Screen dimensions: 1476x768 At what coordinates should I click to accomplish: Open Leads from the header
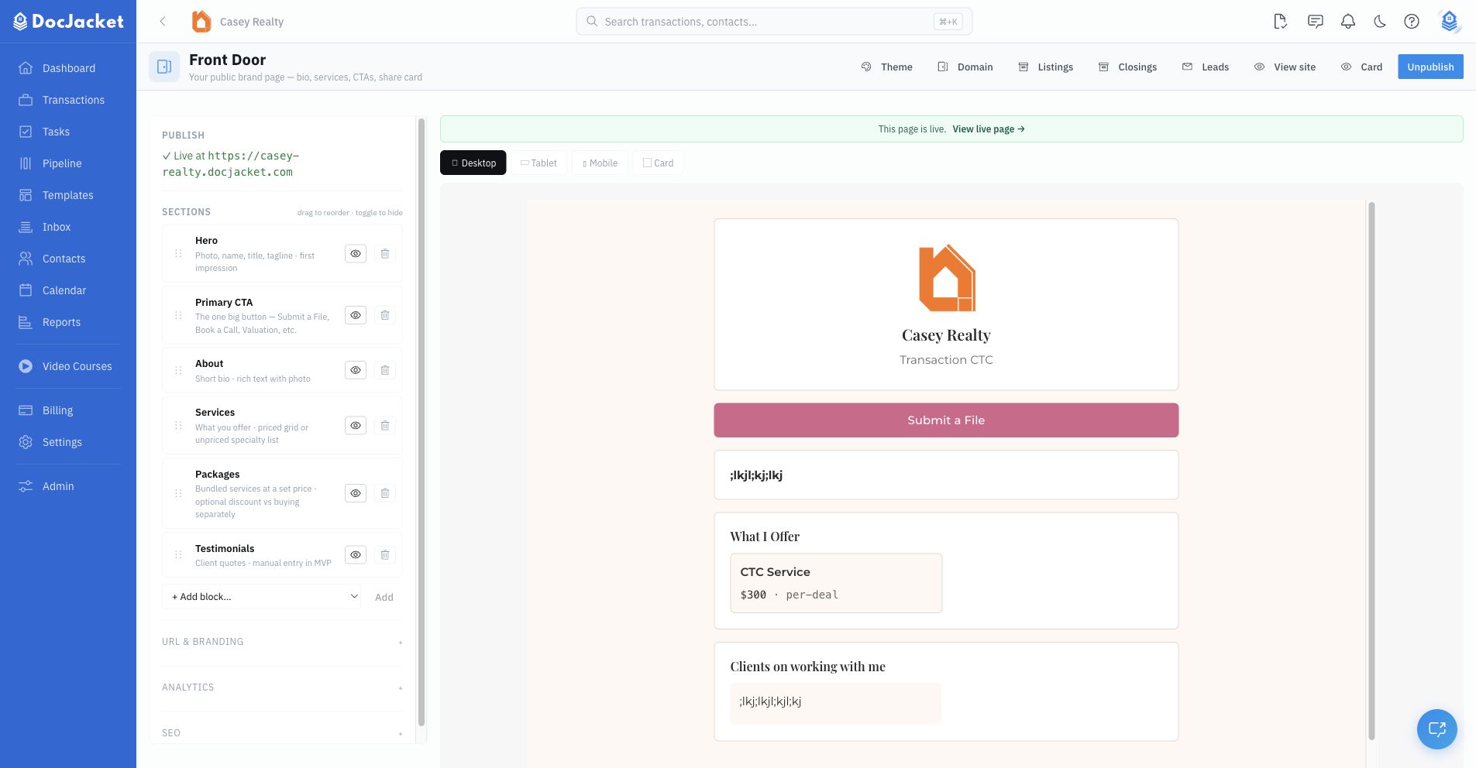pos(1206,67)
